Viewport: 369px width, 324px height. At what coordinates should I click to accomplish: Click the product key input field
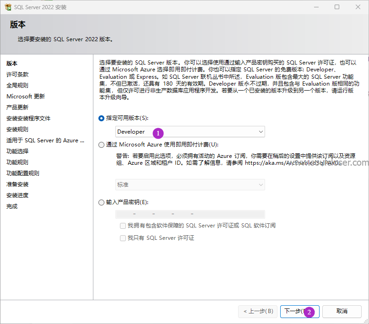coord(190,214)
